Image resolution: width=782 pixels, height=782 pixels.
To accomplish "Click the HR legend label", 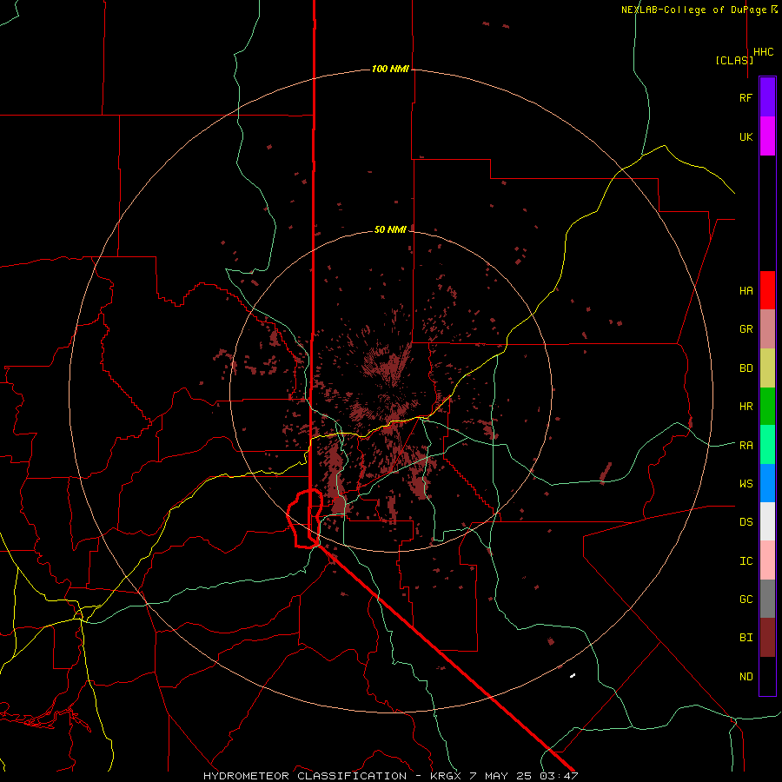I will (x=746, y=407).
